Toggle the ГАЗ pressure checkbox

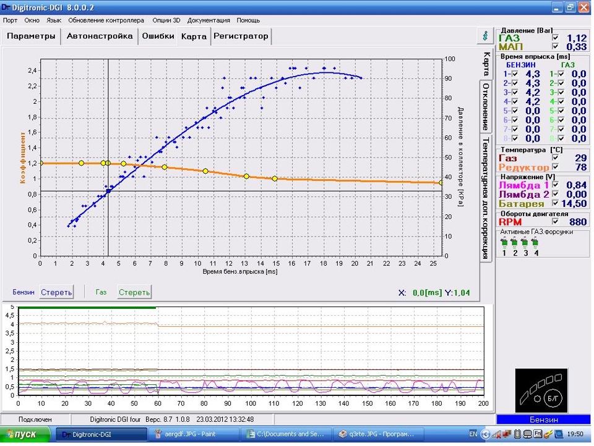coord(554,38)
